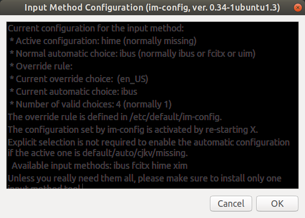
Task: Click the 'Current automatic choice: ibus' line
Action: (x=73, y=92)
